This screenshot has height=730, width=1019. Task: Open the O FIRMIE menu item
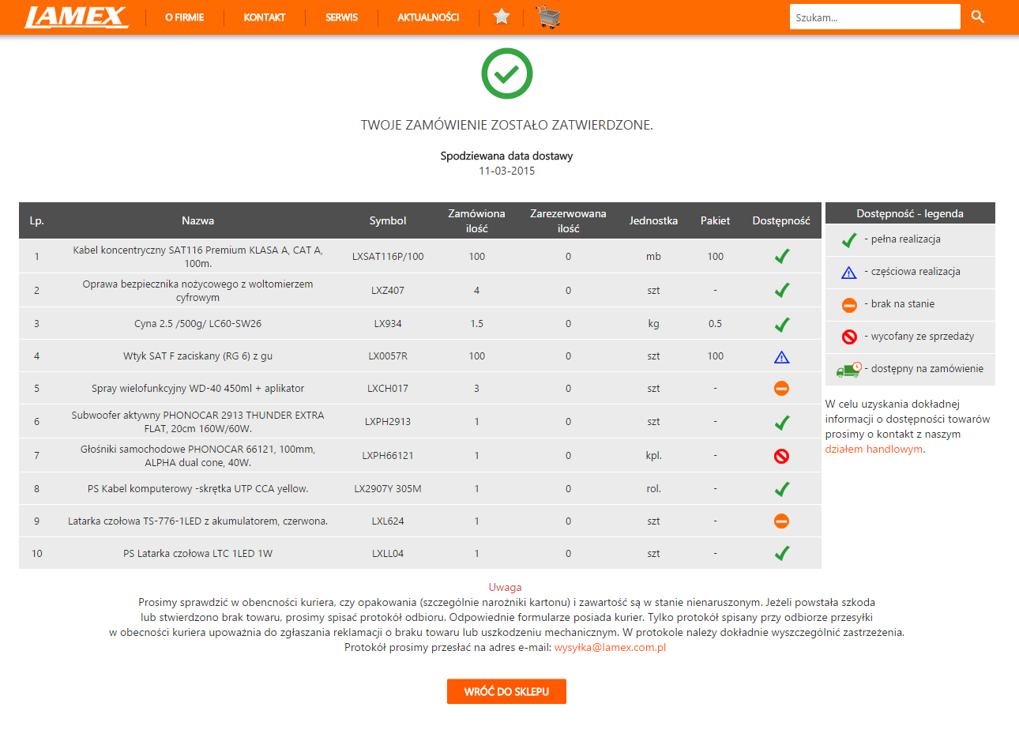click(185, 17)
